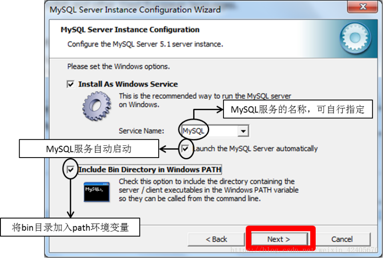Click the Service Name: label
Viewport: 383px width, 258px height.
coord(141,131)
